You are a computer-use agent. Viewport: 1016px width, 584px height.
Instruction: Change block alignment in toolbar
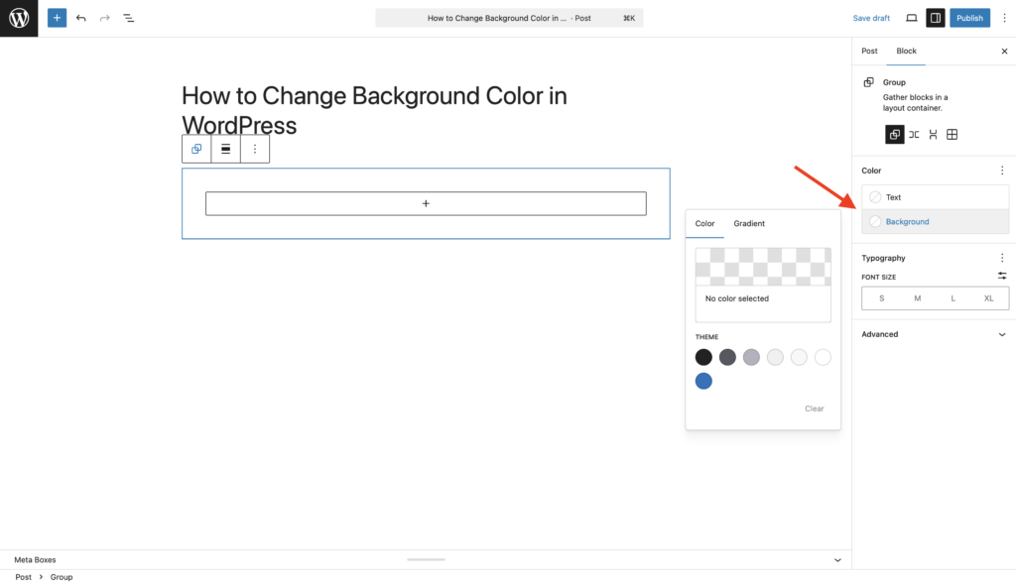click(225, 149)
